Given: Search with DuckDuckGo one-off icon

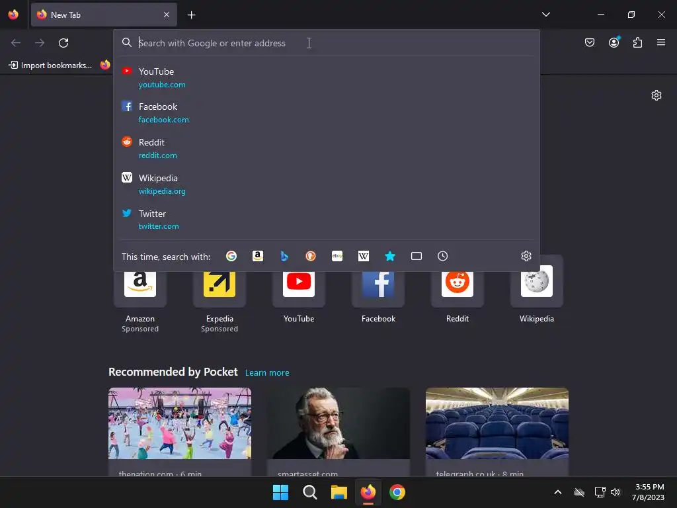Looking at the screenshot, I should pos(311,256).
